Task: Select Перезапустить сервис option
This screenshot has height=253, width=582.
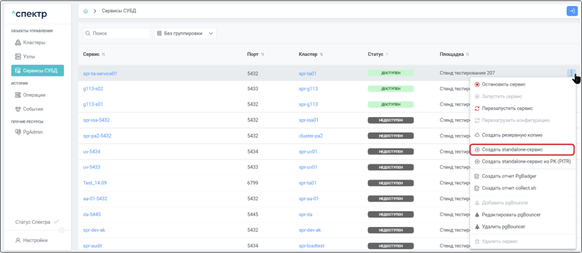Action: [507, 108]
